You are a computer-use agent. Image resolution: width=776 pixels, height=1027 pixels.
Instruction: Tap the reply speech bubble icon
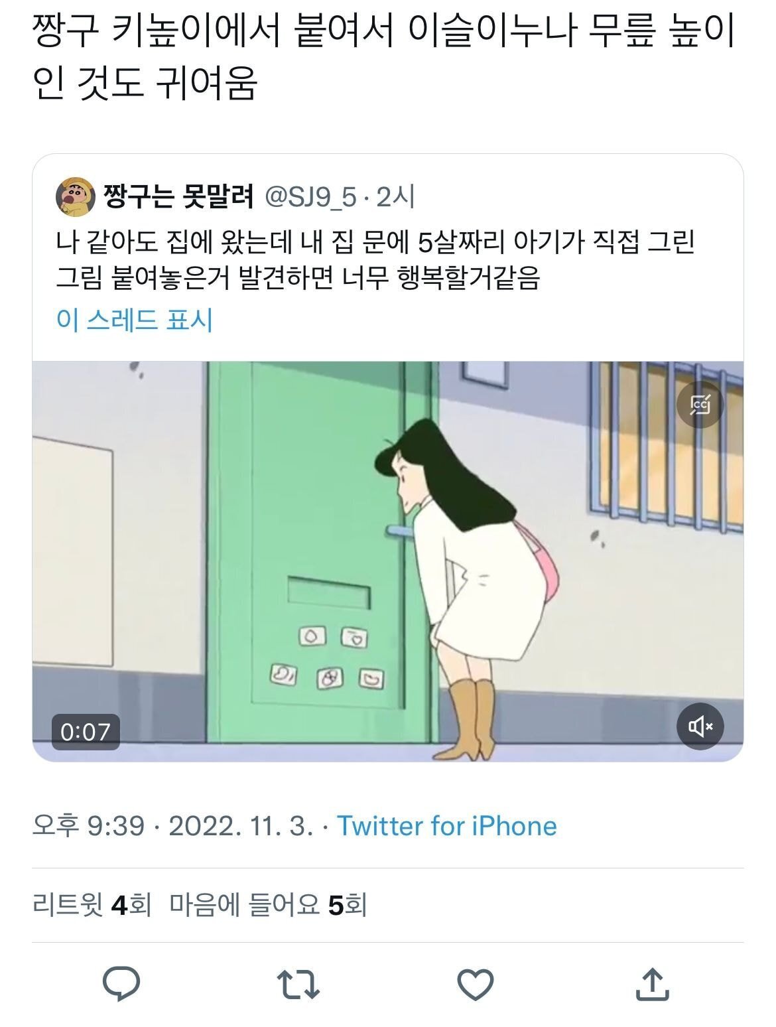click(x=121, y=983)
